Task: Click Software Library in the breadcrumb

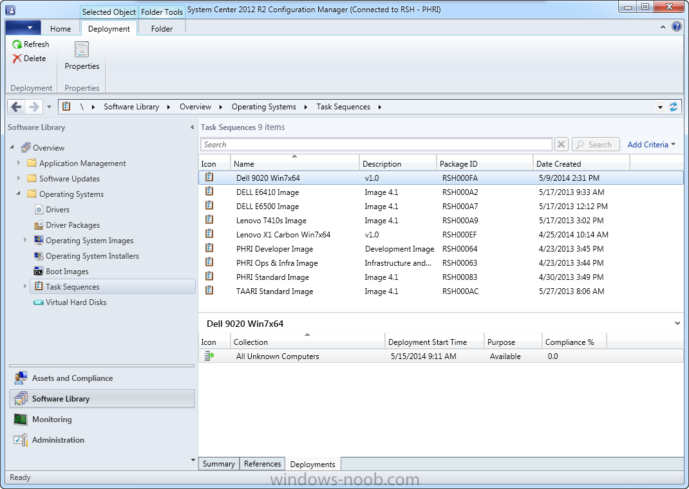Action: [x=131, y=107]
